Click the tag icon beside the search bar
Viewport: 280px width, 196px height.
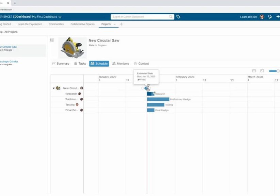point(178,16)
